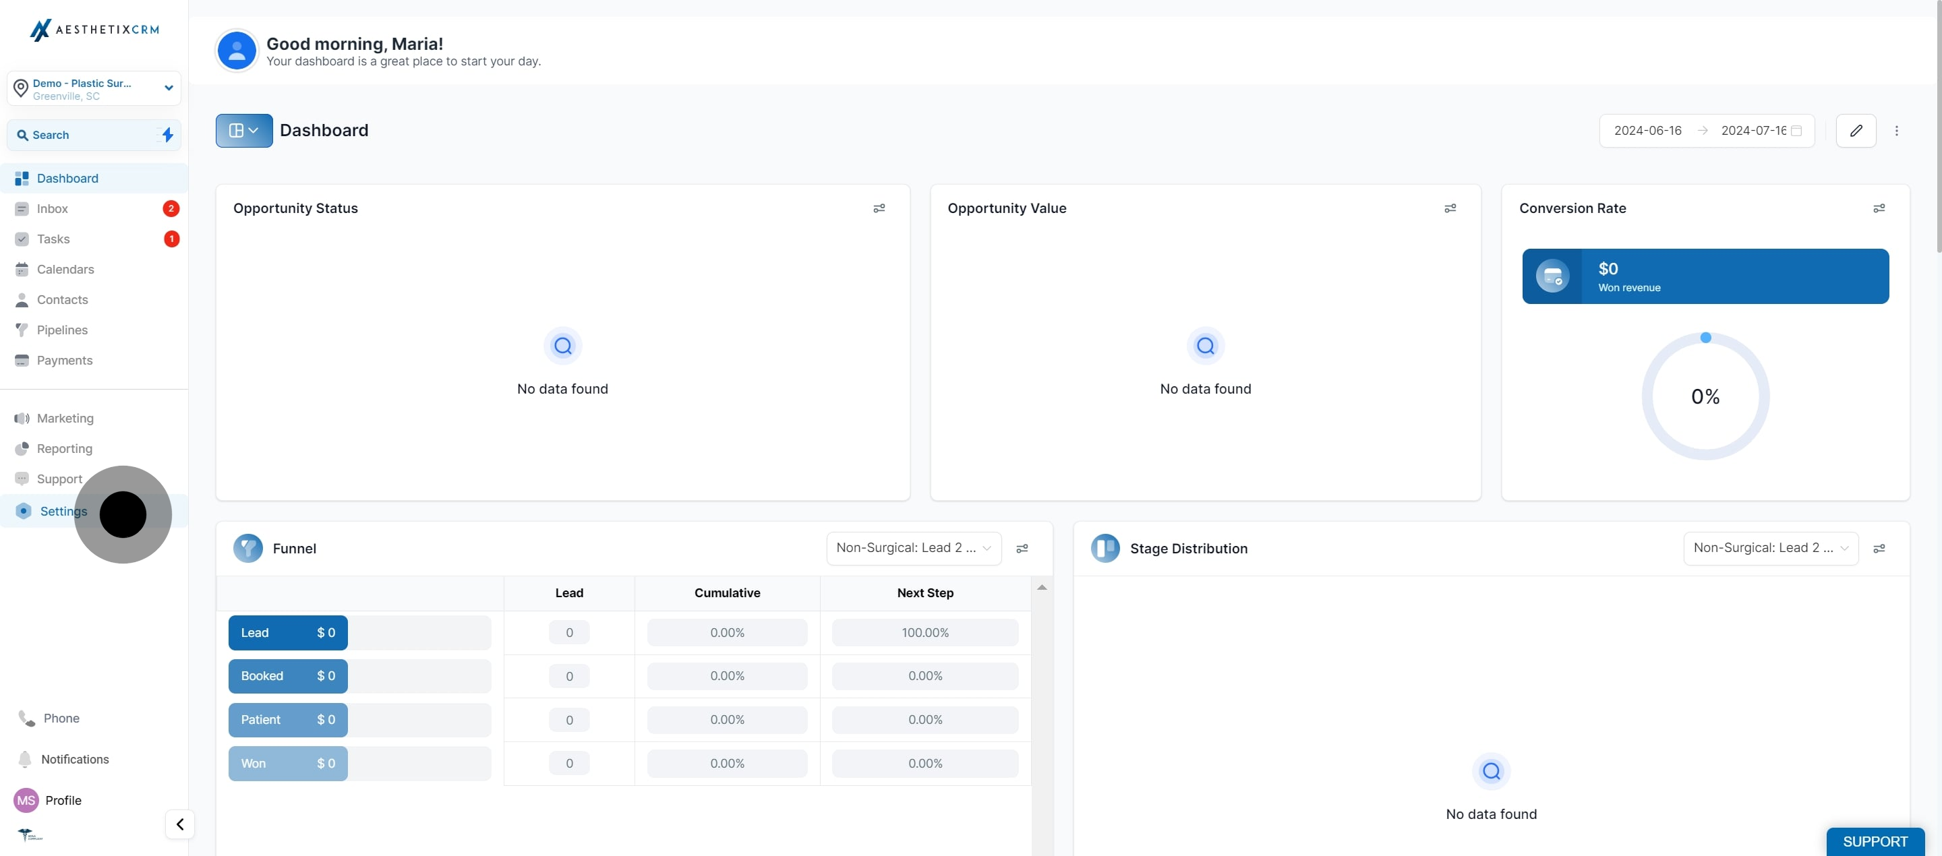Click the Booked funnel stage bar
1942x856 pixels.
pos(288,676)
